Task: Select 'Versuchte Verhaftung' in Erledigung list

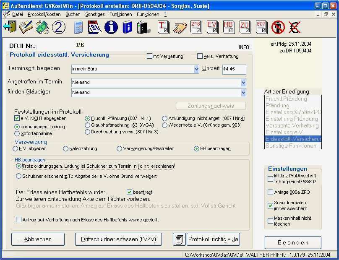Action: (293, 125)
